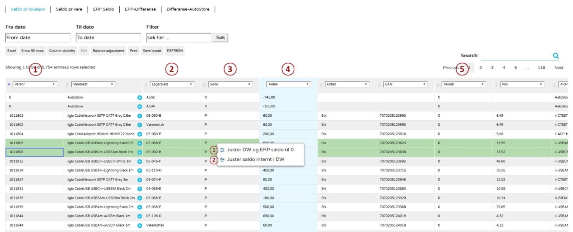The height and width of the screenshot is (232, 573).
Task: Click the plus icon for the 05-080-E row
Action: pyautogui.click(x=139, y=134)
